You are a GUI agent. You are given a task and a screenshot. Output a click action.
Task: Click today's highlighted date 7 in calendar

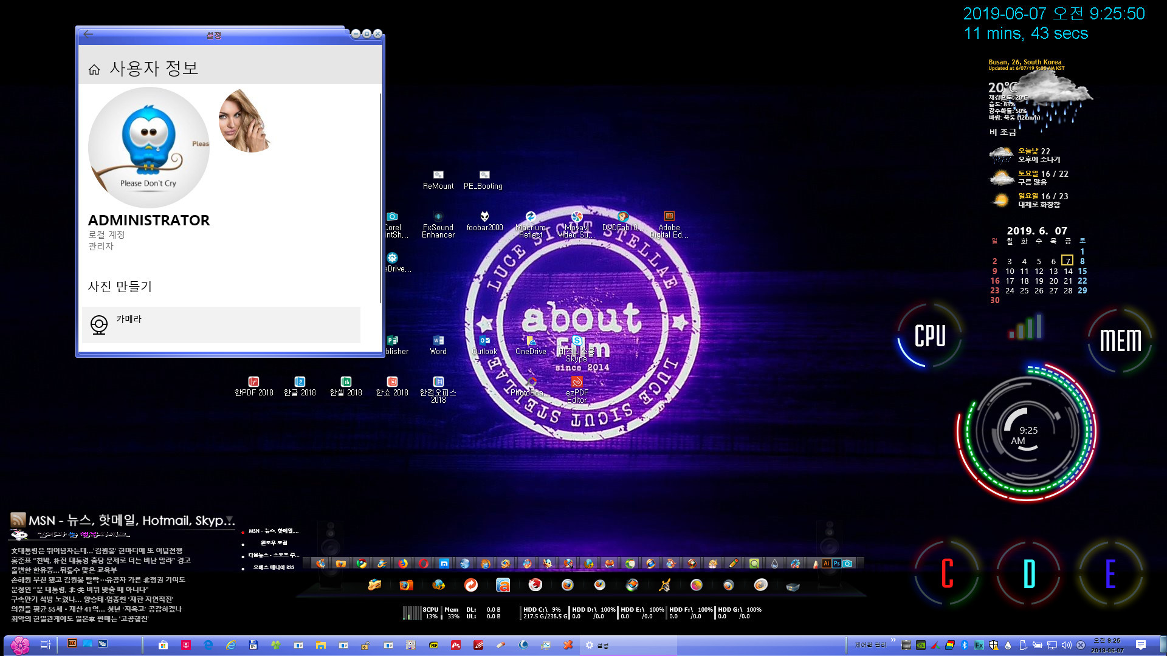pyautogui.click(x=1067, y=261)
